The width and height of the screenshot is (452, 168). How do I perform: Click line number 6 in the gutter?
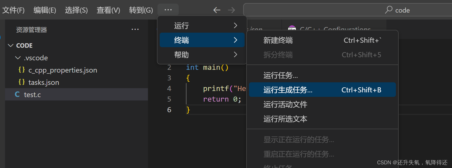point(169,110)
